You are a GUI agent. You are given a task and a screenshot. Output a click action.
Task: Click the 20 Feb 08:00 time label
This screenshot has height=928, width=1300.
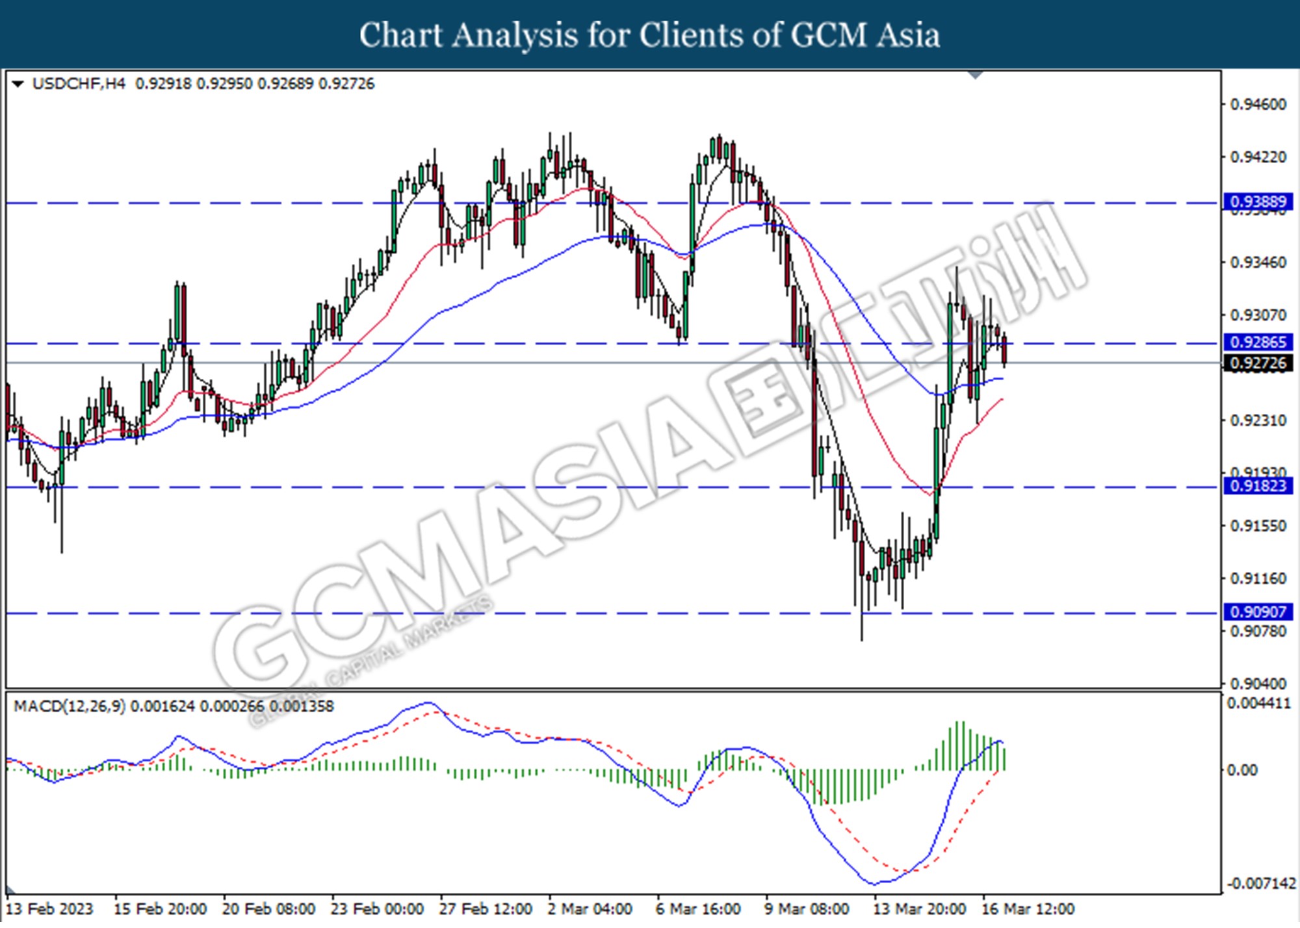pos(268,909)
